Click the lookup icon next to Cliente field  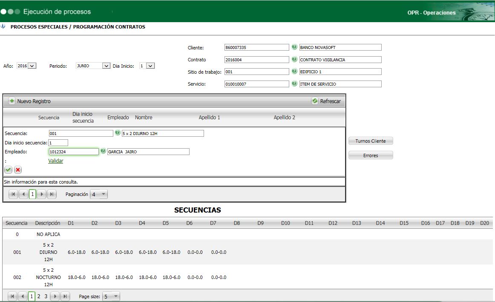[294, 47]
